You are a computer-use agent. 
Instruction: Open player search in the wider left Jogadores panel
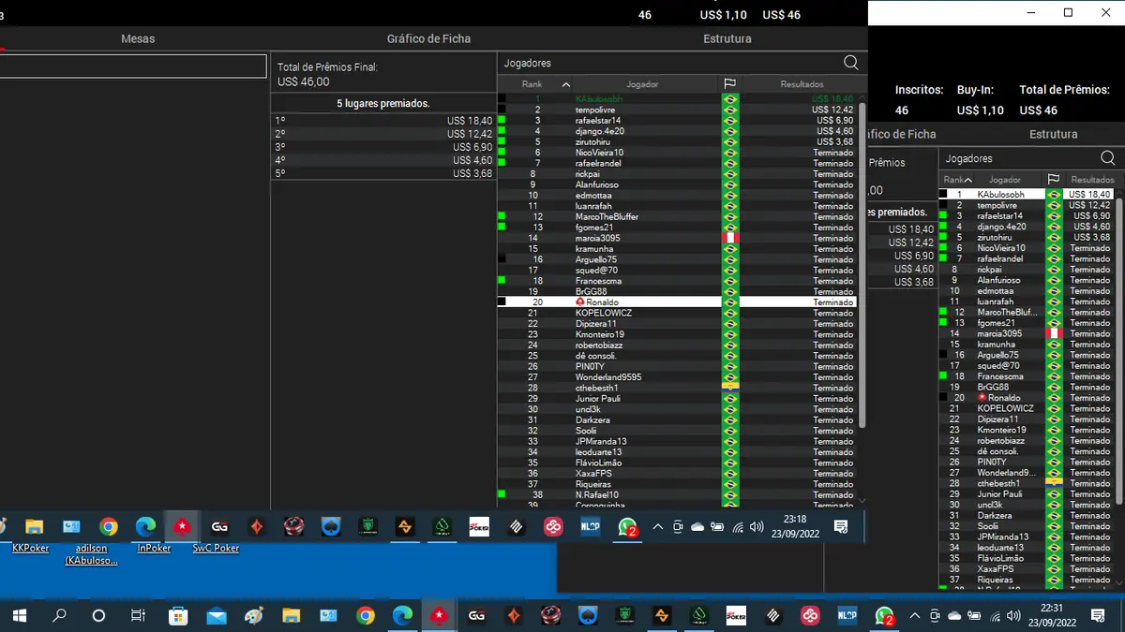pos(850,63)
